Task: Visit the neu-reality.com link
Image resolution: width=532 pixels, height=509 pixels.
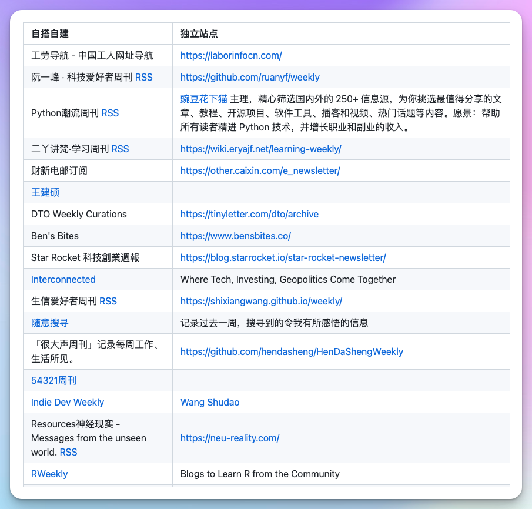Action: pos(230,438)
